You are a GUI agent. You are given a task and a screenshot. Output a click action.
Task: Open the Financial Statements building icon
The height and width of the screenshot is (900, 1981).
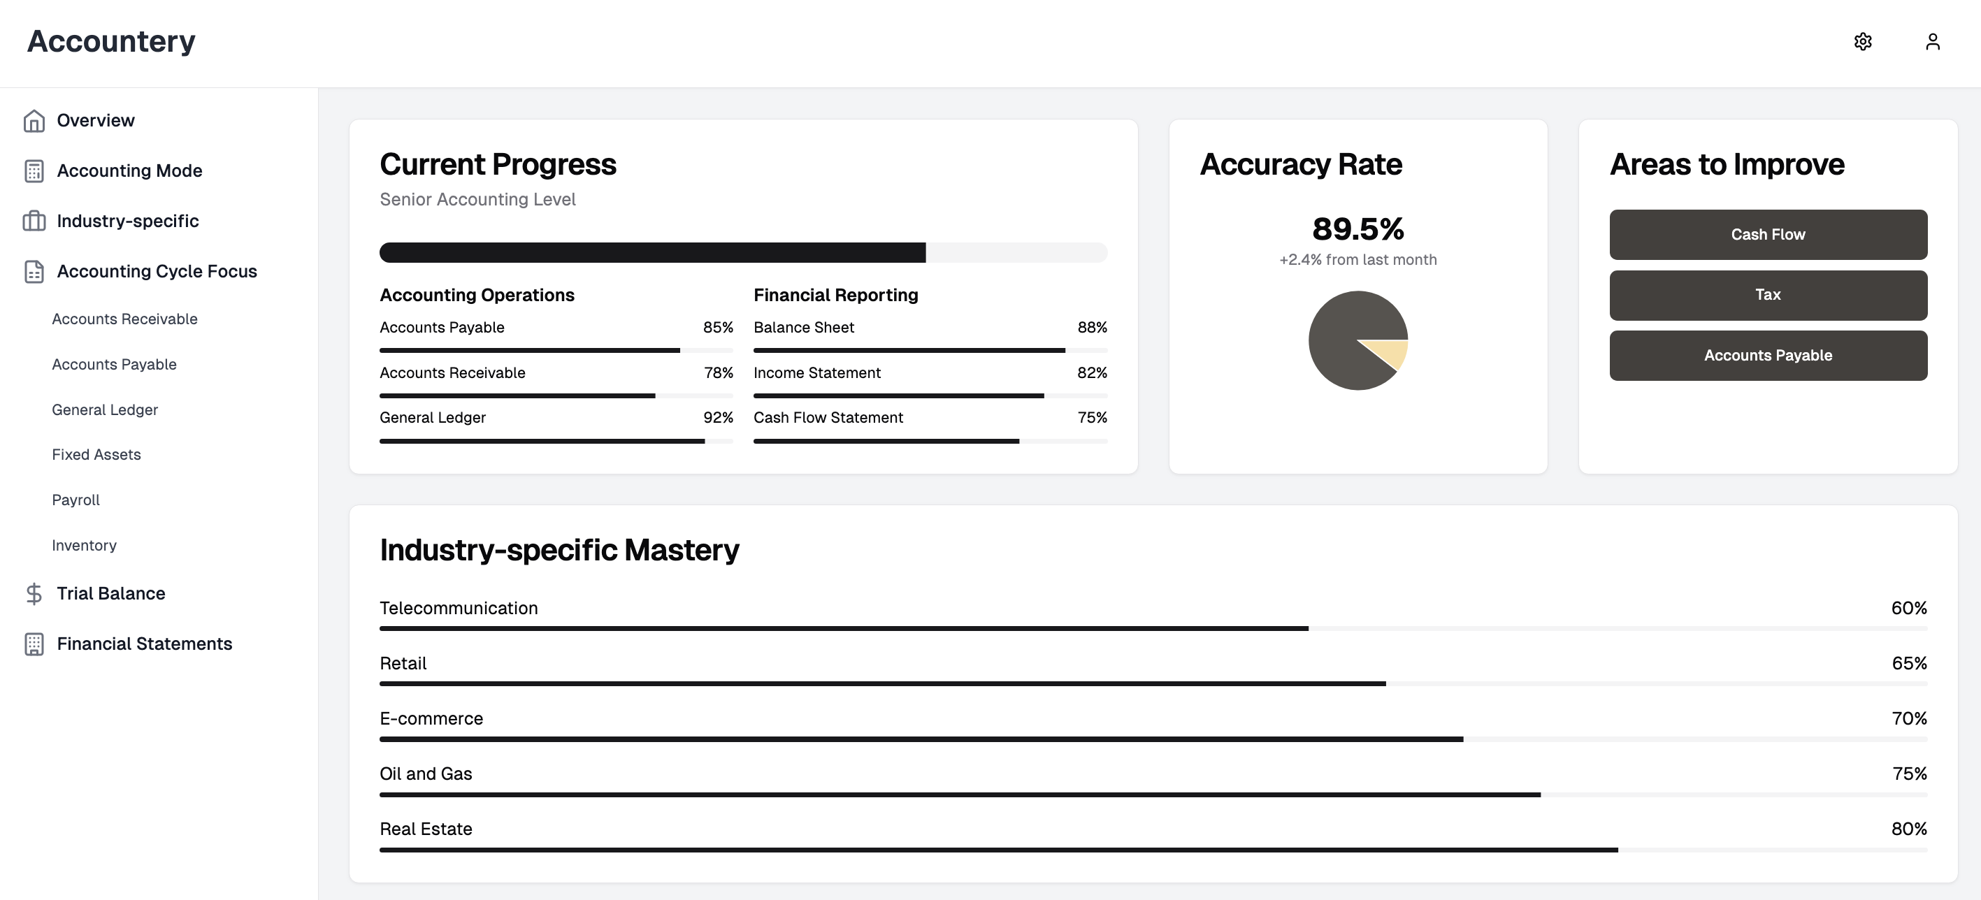[x=34, y=644]
